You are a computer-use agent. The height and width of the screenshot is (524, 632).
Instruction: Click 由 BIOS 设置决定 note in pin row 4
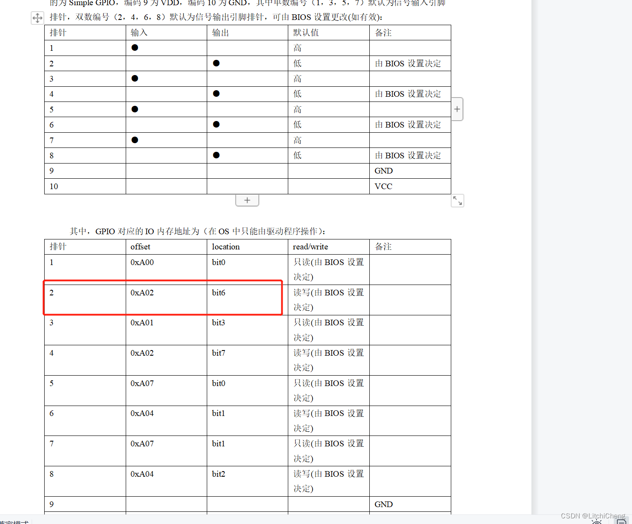408,94
